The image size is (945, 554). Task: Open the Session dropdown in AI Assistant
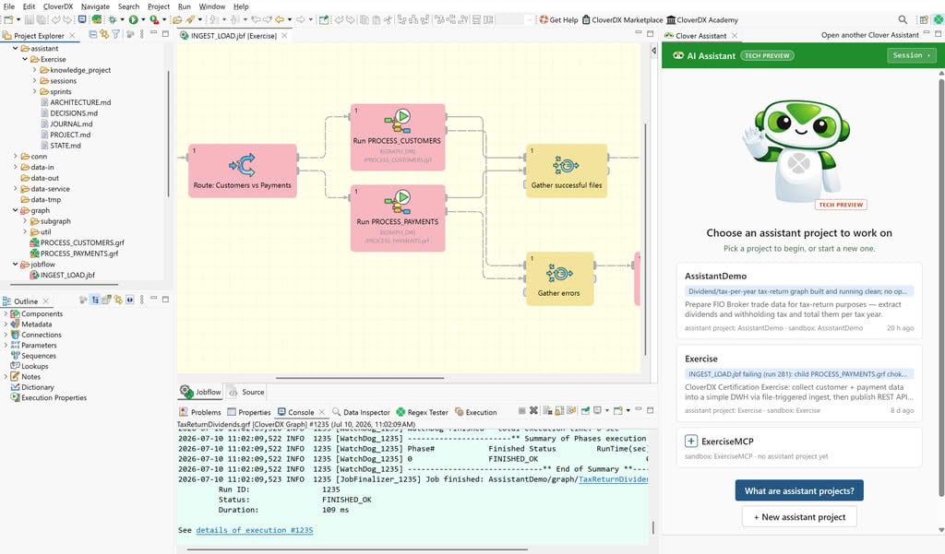tap(911, 55)
